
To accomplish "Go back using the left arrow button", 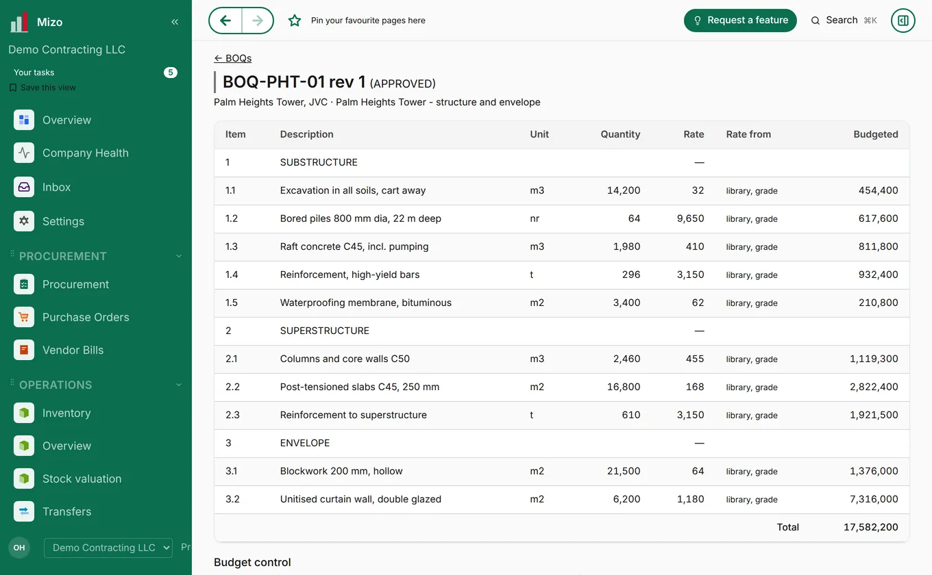I will 225,21.
